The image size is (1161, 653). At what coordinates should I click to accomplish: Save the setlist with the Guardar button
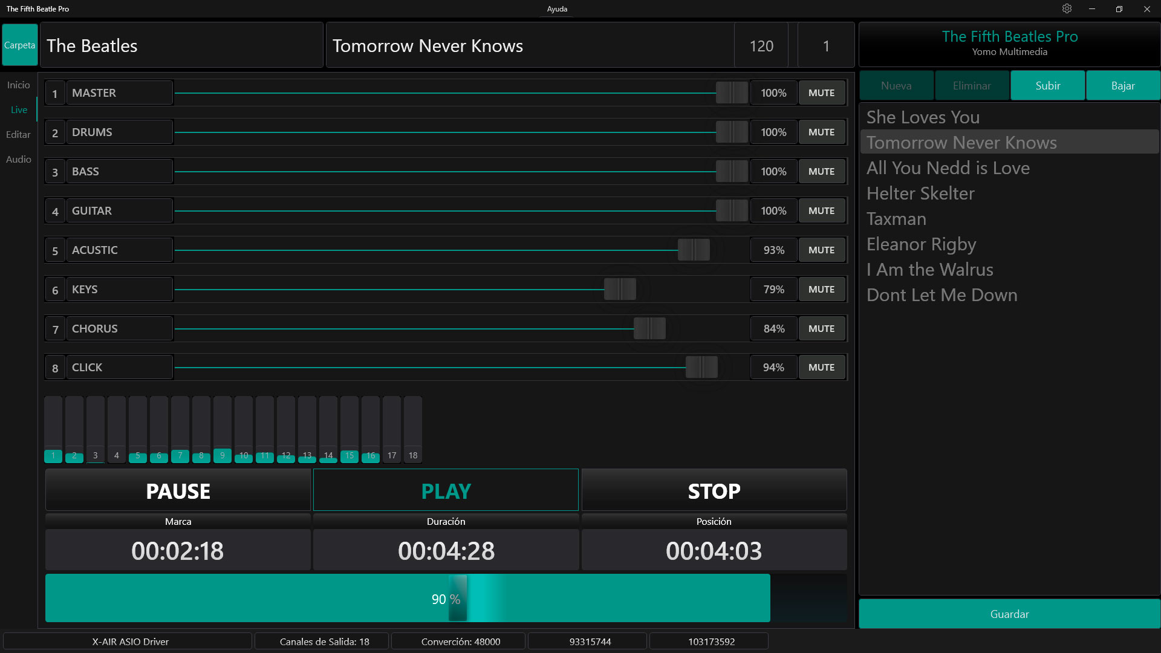tap(1009, 614)
